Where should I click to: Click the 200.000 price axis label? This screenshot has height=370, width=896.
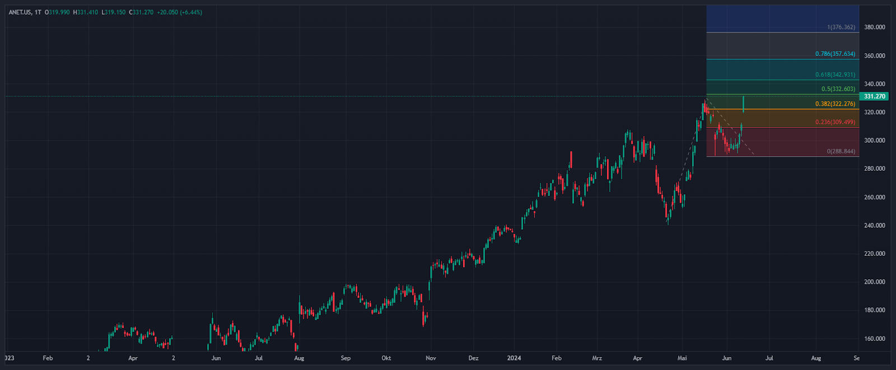coord(874,282)
